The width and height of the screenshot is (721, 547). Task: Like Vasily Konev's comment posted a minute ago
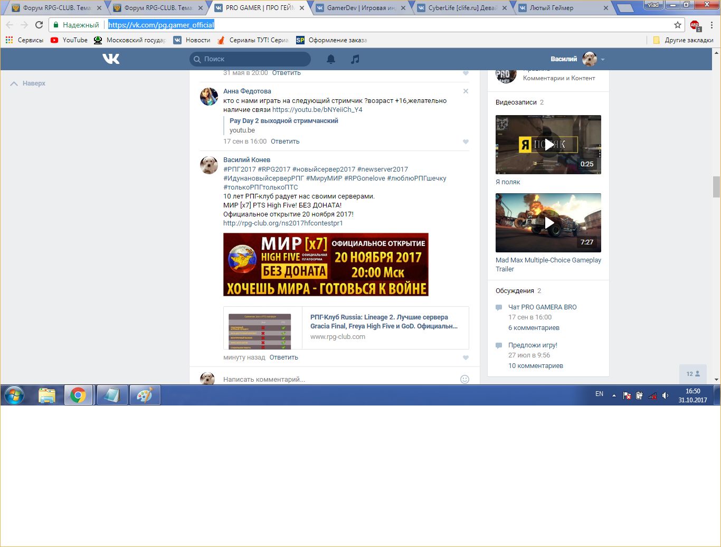click(466, 357)
